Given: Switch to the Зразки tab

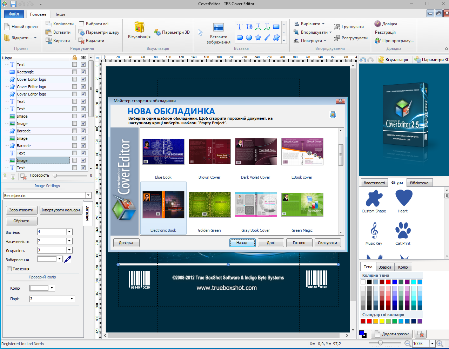Looking at the screenshot, I should tap(385, 267).
